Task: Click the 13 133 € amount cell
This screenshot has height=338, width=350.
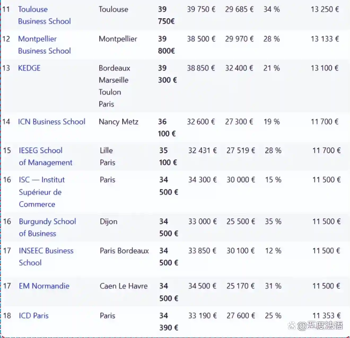Action: pos(325,39)
